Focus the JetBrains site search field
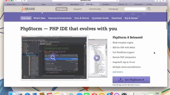 [x=135, y=9]
